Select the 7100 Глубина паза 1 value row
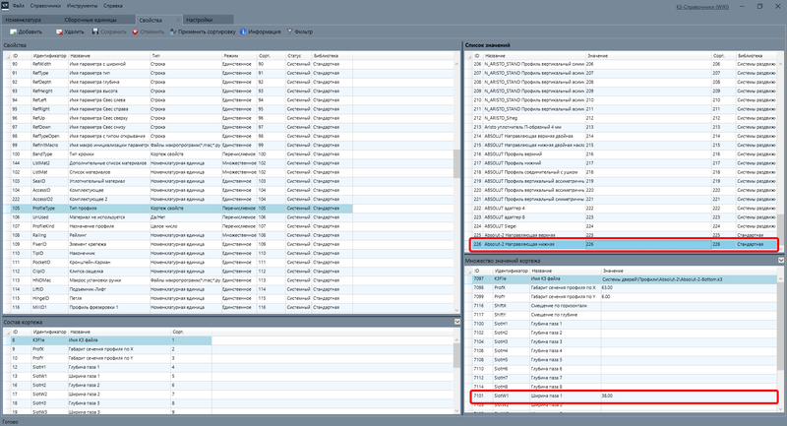This screenshot has height=426, width=787. [x=623, y=324]
